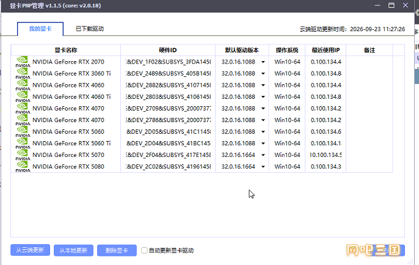
Task: Select the NVIDIA GeForce RTX 3060 Ti name
Action: coord(71,73)
